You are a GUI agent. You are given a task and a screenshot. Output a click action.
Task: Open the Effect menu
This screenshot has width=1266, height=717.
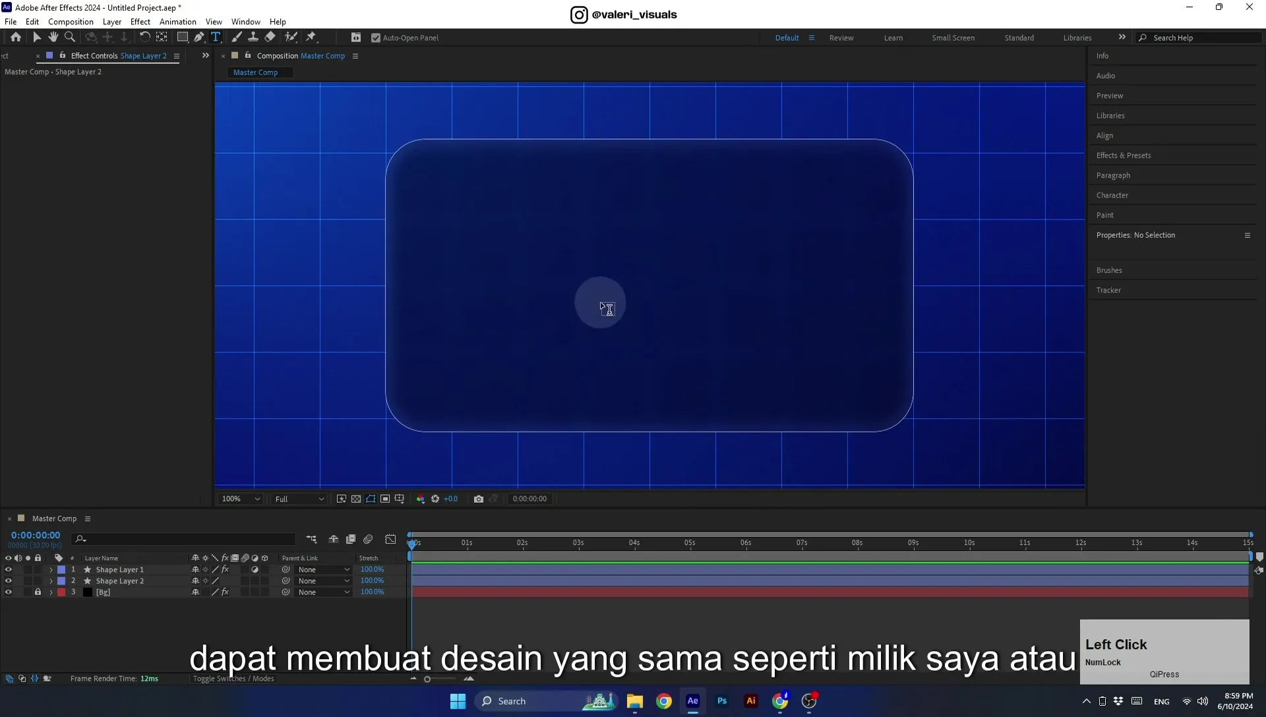coord(140,22)
